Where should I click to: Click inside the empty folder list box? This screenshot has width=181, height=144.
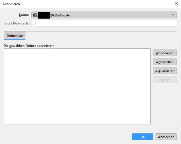pyautogui.click(x=77, y=87)
